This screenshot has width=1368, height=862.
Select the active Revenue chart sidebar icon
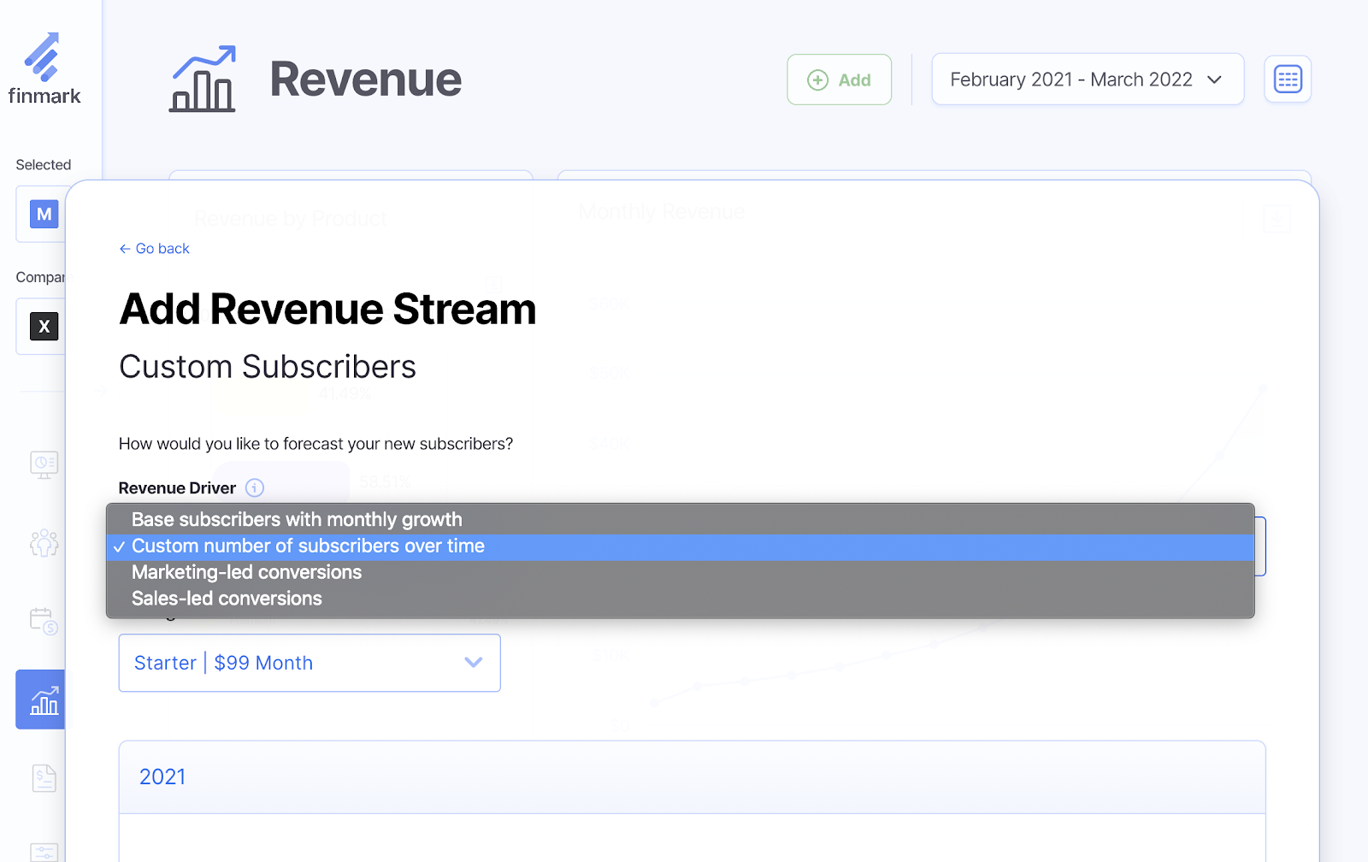coord(43,700)
